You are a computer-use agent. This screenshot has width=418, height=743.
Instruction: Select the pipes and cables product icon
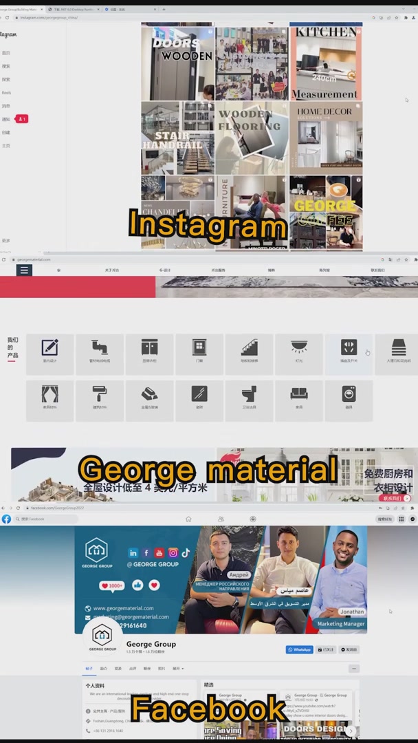100,354
